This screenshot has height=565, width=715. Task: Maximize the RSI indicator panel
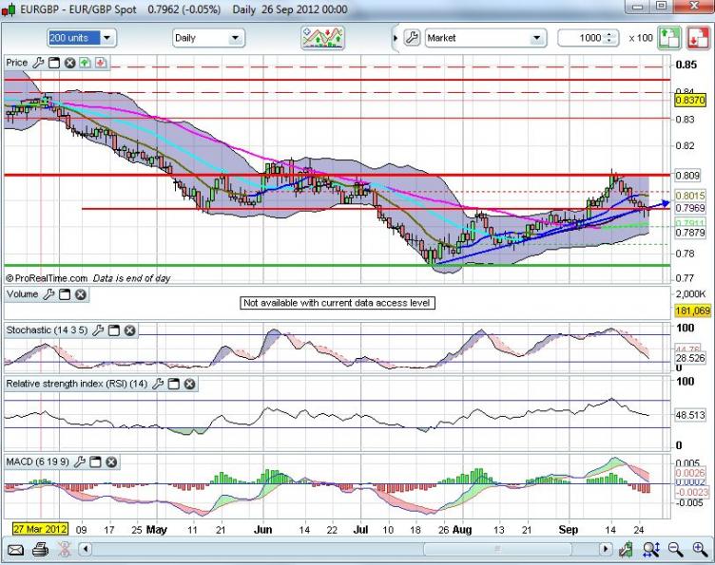click(174, 384)
